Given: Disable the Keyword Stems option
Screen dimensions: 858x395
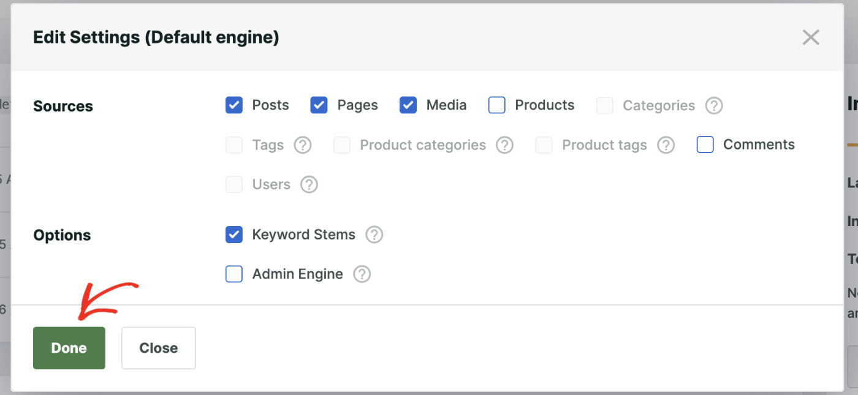Looking at the screenshot, I should (x=234, y=235).
